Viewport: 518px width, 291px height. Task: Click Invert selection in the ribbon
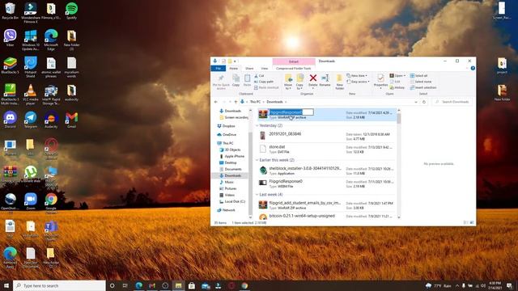pos(423,87)
